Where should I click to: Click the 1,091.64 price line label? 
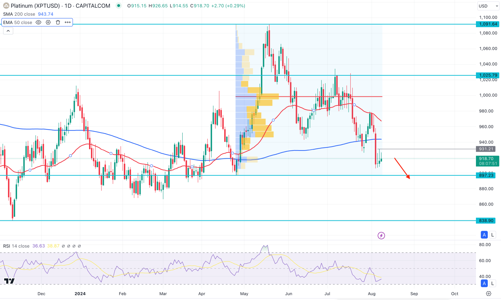pyautogui.click(x=488, y=24)
